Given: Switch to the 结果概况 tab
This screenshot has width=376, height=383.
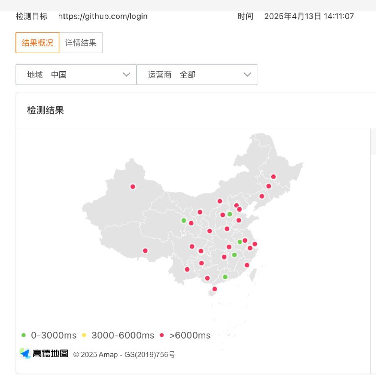Looking at the screenshot, I should click(37, 43).
